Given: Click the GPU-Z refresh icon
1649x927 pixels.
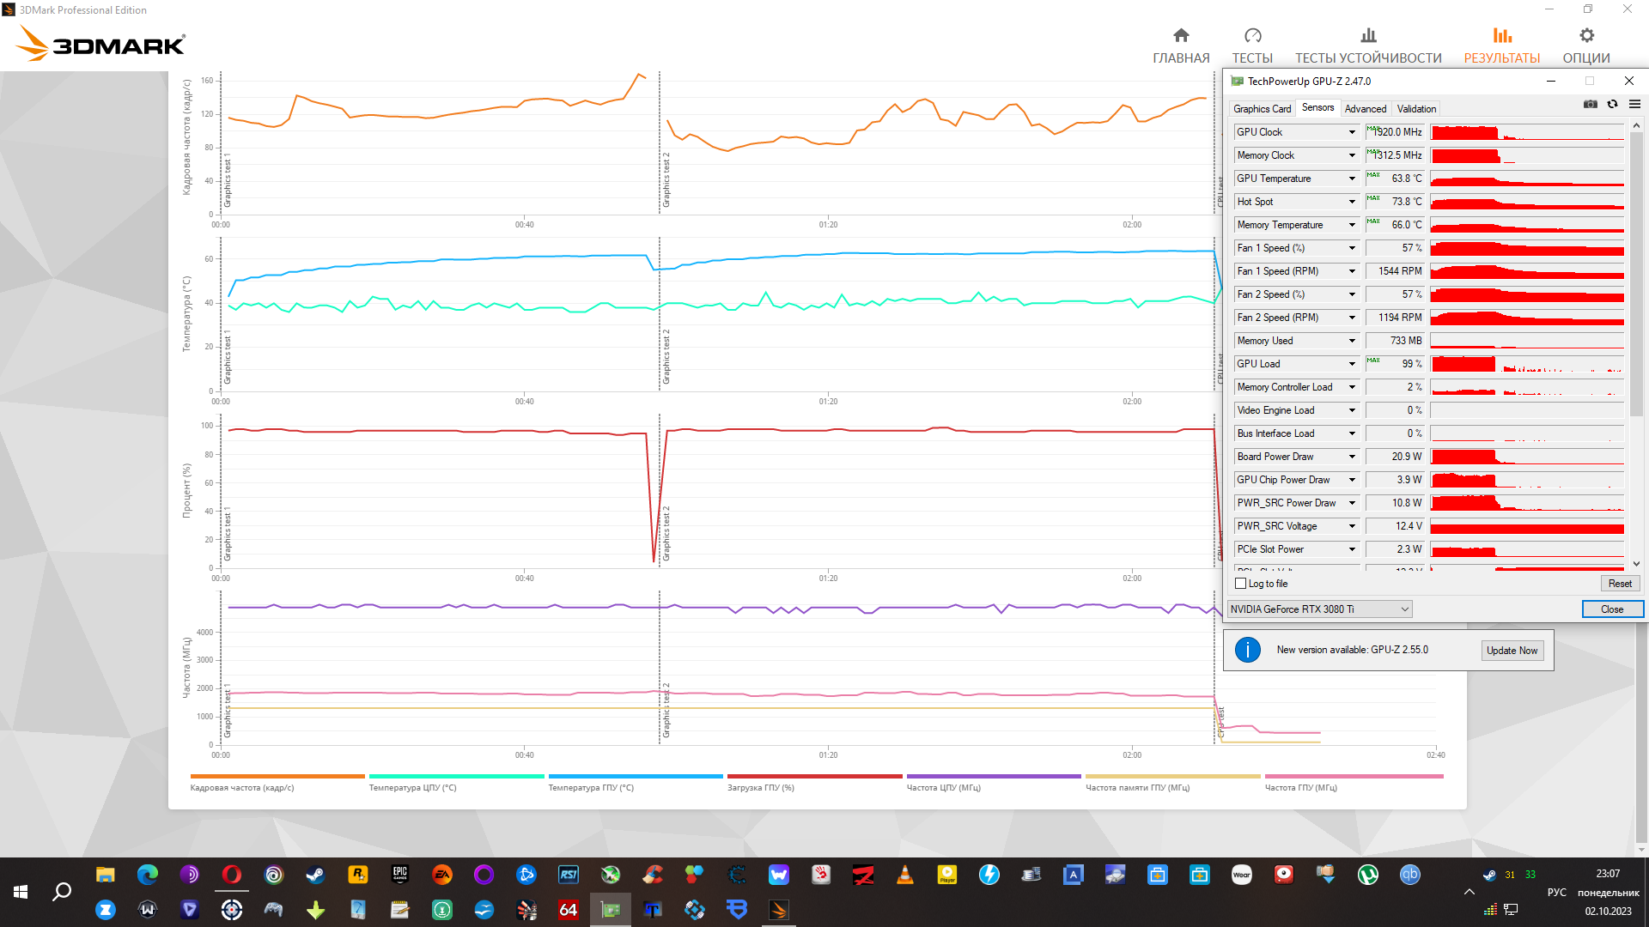Looking at the screenshot, I should (x=1612, y=104).
